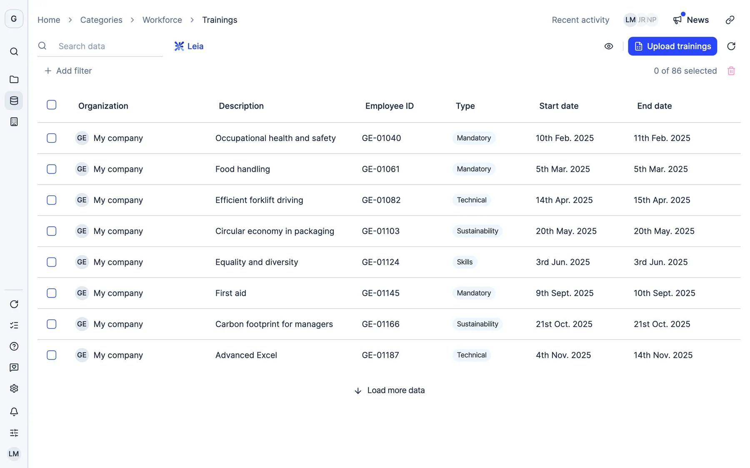Viewport: 750px width, 468px height.
Task: Click Carbon footprint for managers description
Action: (274, 324)
